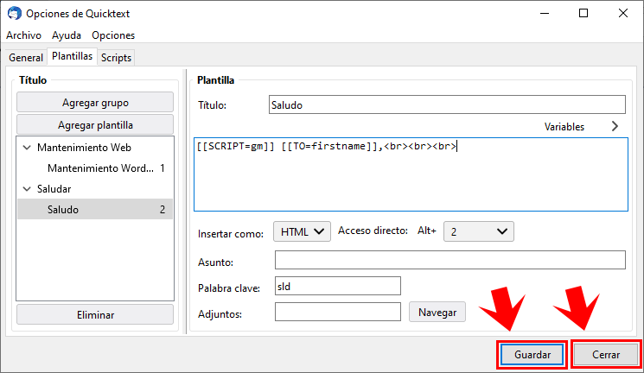644x373 pixels.
Task: Click the Guardar button
Action: tap(532, 355)
